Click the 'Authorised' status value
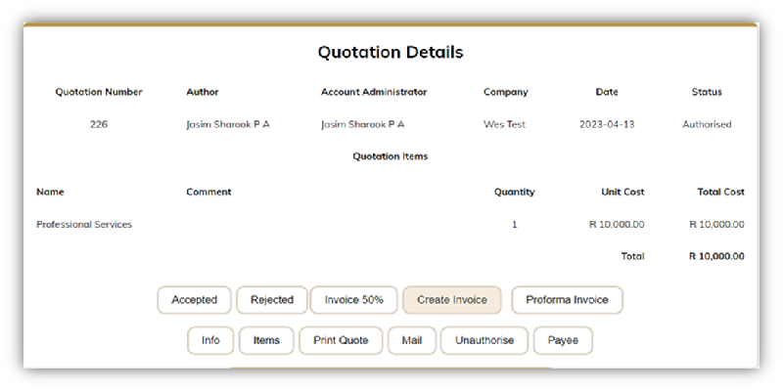This screenshot has height=391, width=783. point(707,124)
